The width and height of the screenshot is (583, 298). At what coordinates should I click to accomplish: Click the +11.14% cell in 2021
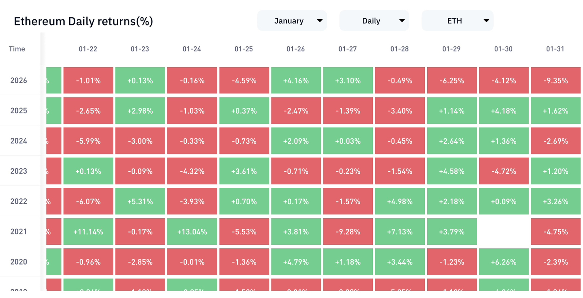pyautogui.click(x=88, y=231)
